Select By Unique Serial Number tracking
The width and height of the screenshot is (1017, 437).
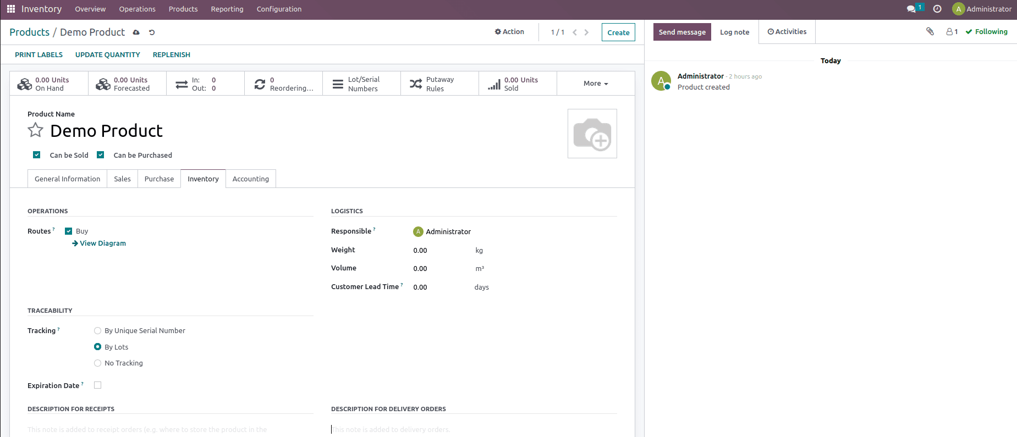click(x=97, y=331)
